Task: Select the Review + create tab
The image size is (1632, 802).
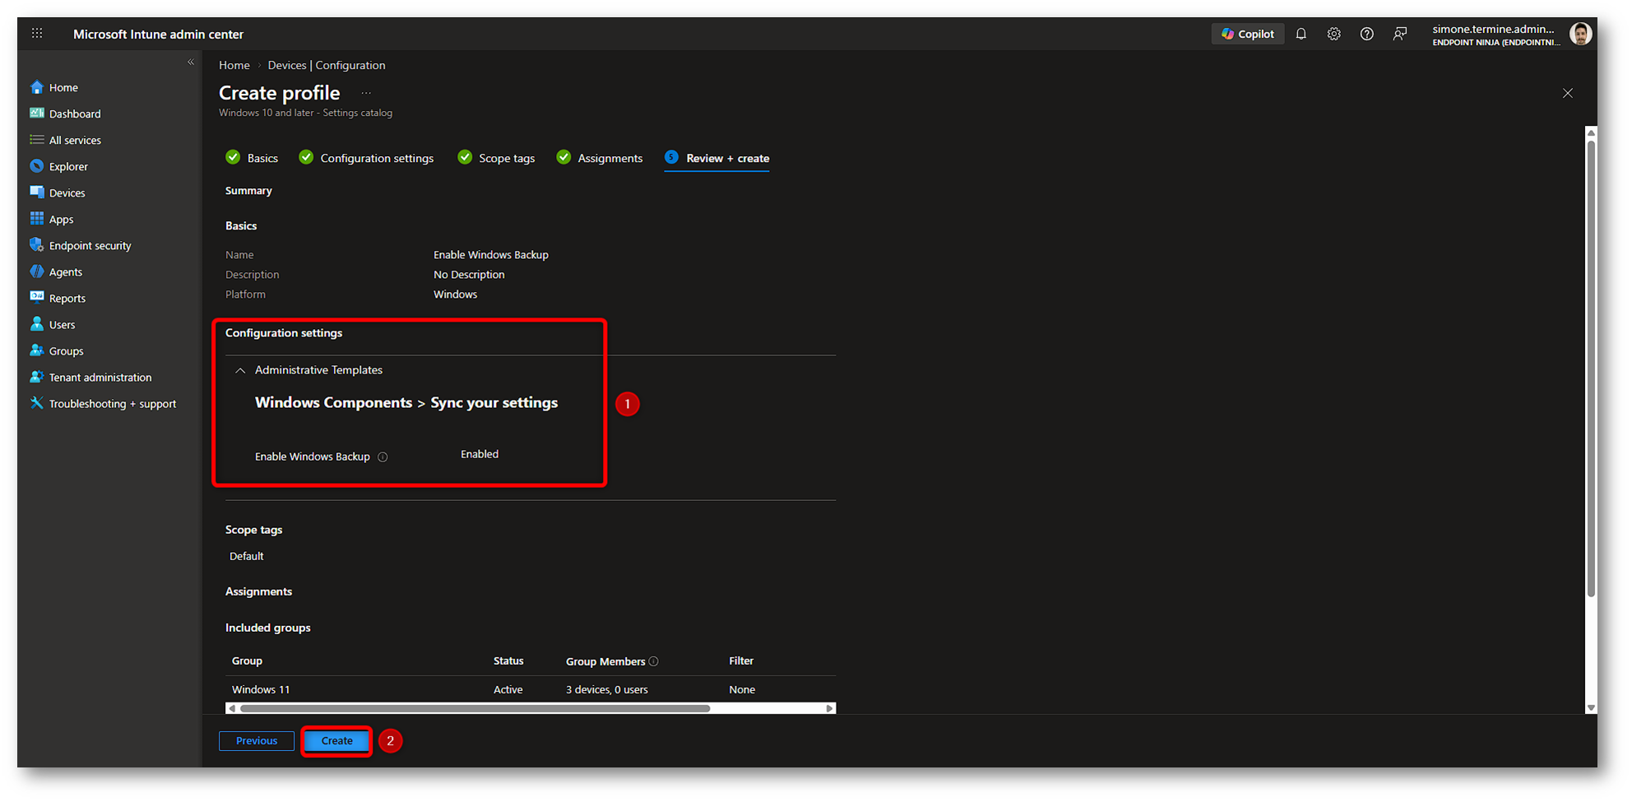Action: (717, 158)
